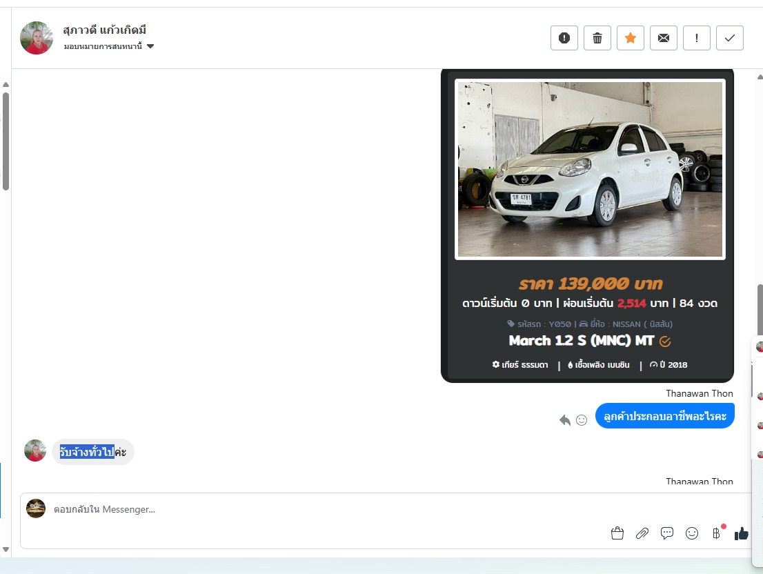Viewport: 763px width, 574px height.
Task: Click price text ราคา 139,000 บาท
Action: [x=591, y=284]
